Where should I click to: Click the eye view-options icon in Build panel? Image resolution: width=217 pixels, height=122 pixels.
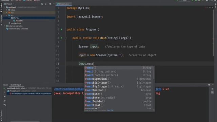(4, 105)
